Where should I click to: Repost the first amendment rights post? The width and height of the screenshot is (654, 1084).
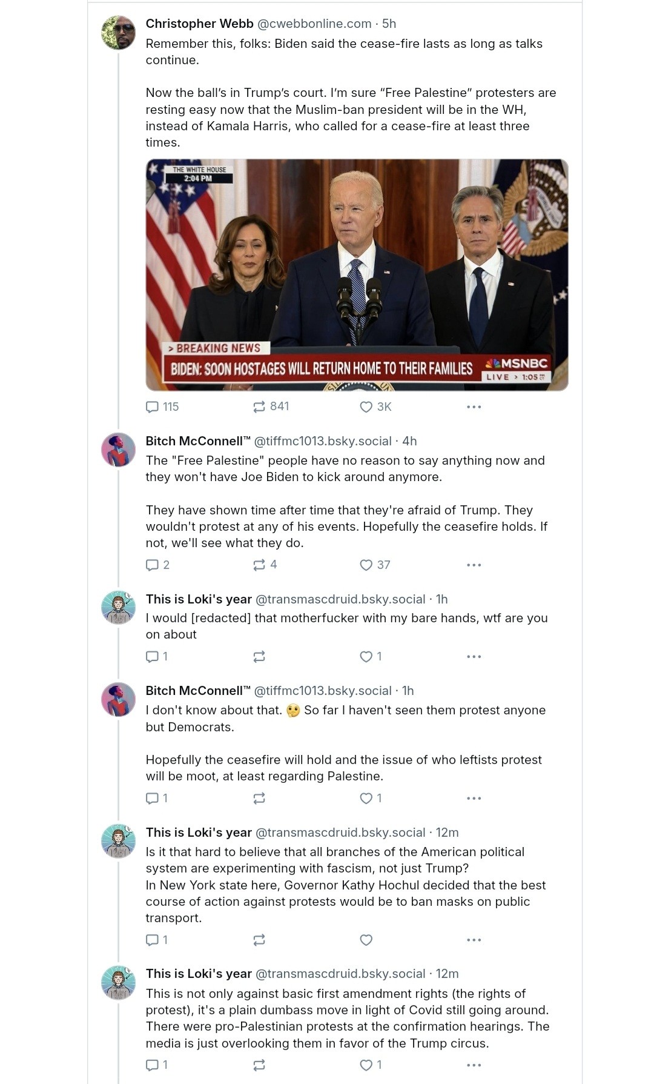click(x=259, y=1065)
